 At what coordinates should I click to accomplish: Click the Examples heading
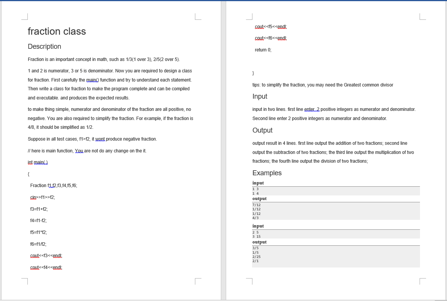pos(267,173)
